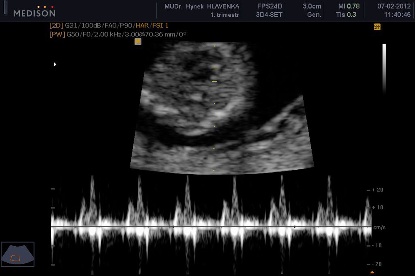Click the lower Doppler sample gate line
Image resolution: width=415 pixels, height=276 pixels.
click(x=214, y=81)
